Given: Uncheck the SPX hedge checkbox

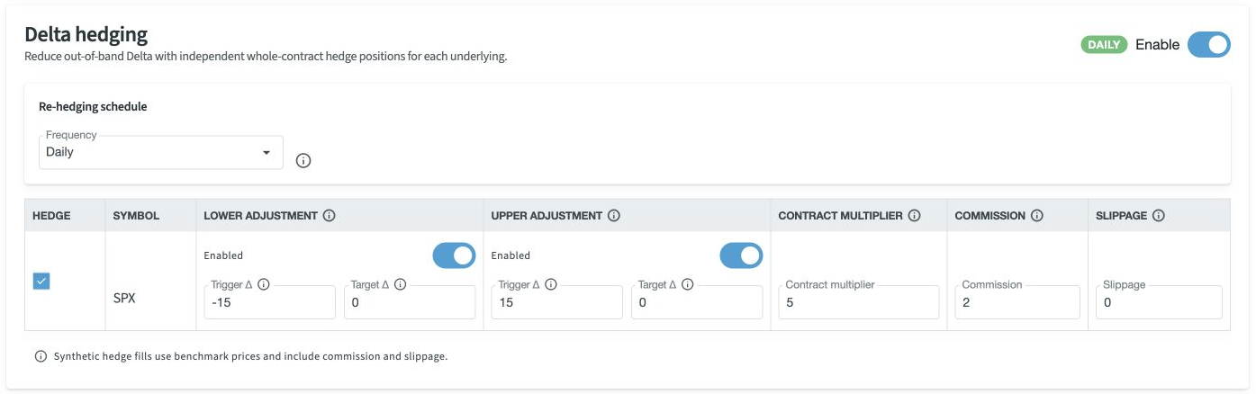Looking at the screenshot, I should point(41,282).
